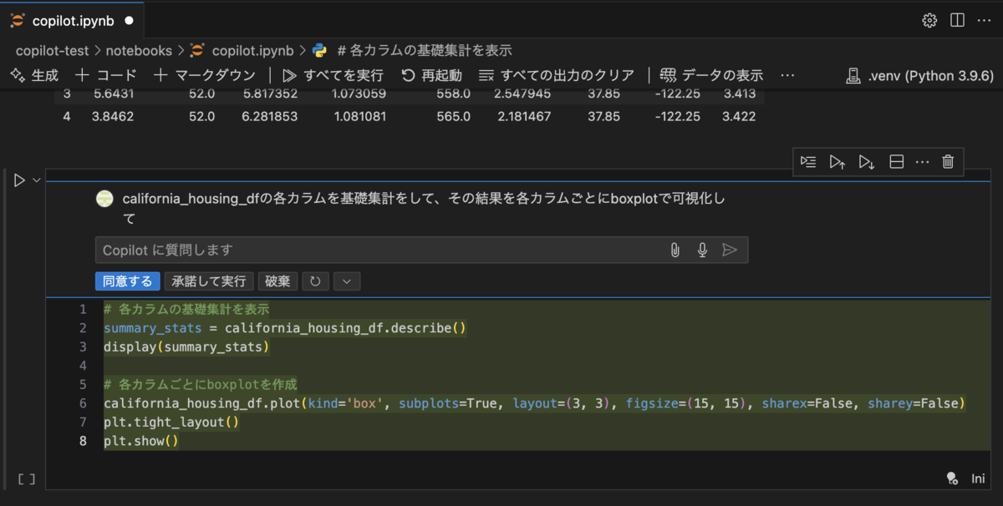Screen dimensions: 1003x506
Task: Send the Copilot prompt with the send arrow
Action: [730, 250]
